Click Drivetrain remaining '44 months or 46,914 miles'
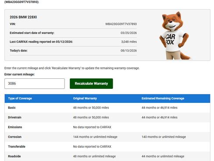The height and width of the screenshot is (161, 214). pos(160,117)
